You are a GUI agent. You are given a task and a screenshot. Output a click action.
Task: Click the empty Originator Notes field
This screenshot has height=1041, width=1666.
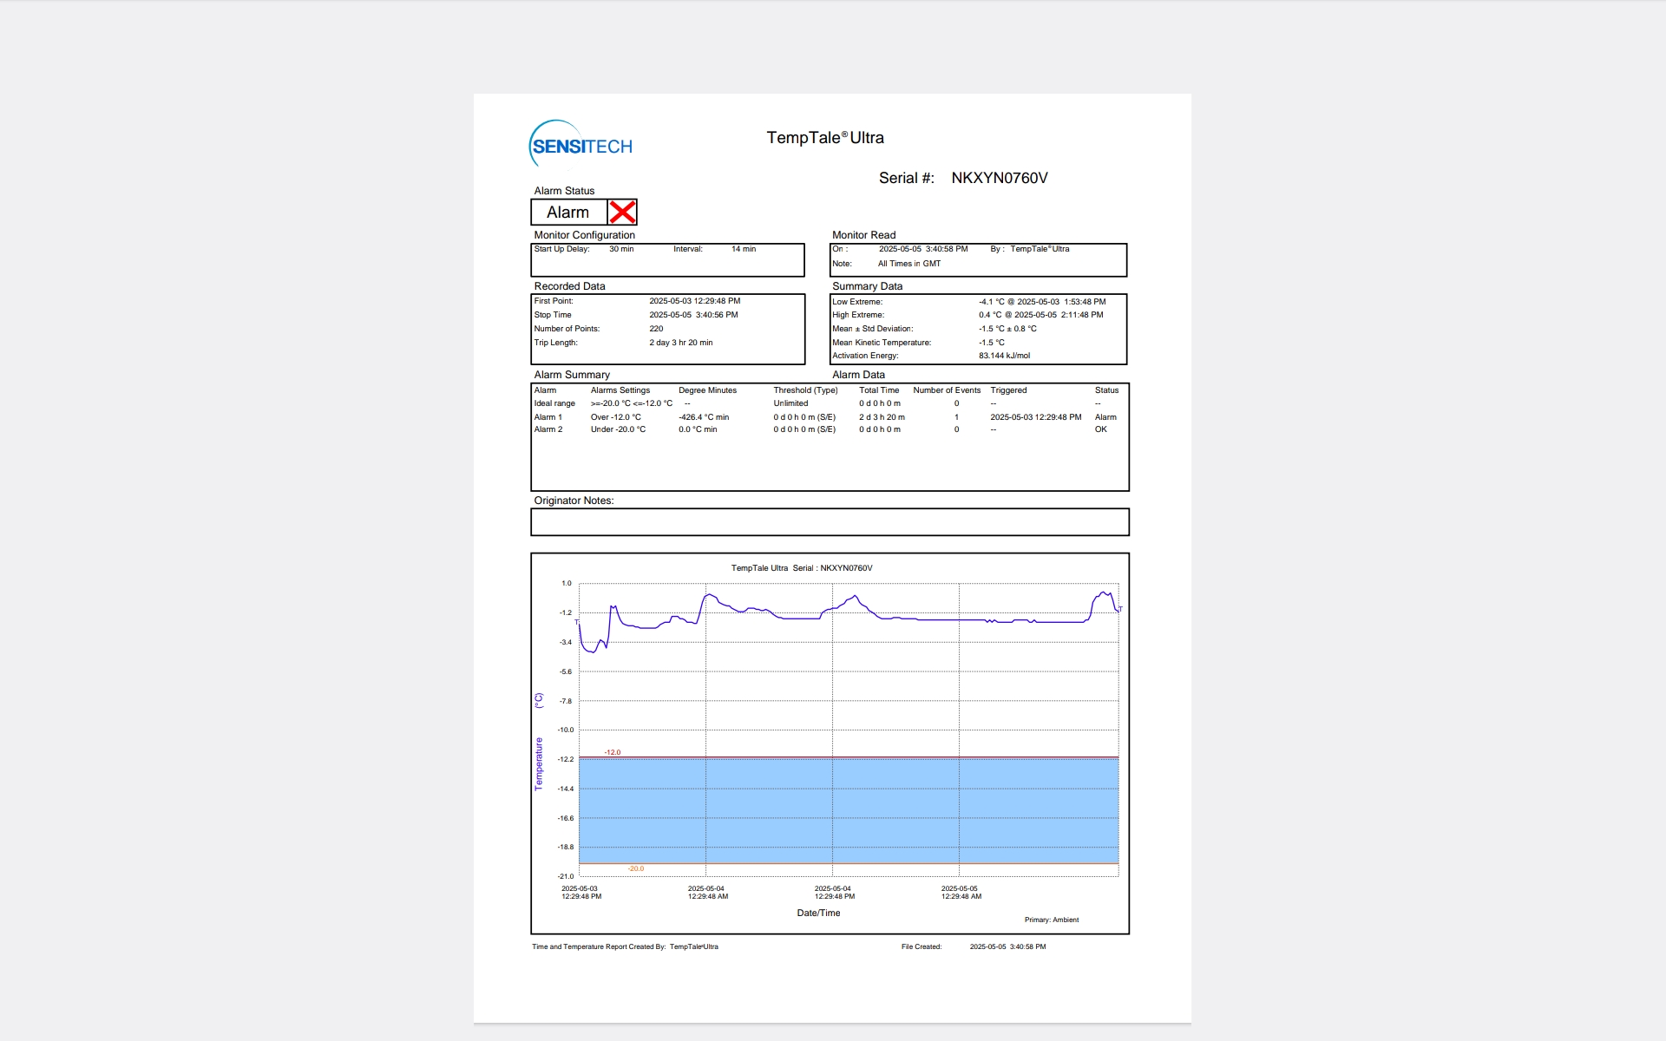[x=830, y=522]
